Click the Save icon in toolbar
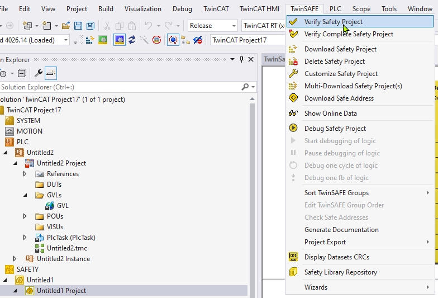This screenshot has width=438, height=298. (78, 26)
